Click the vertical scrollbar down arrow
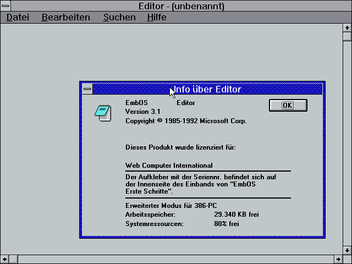 347,250
